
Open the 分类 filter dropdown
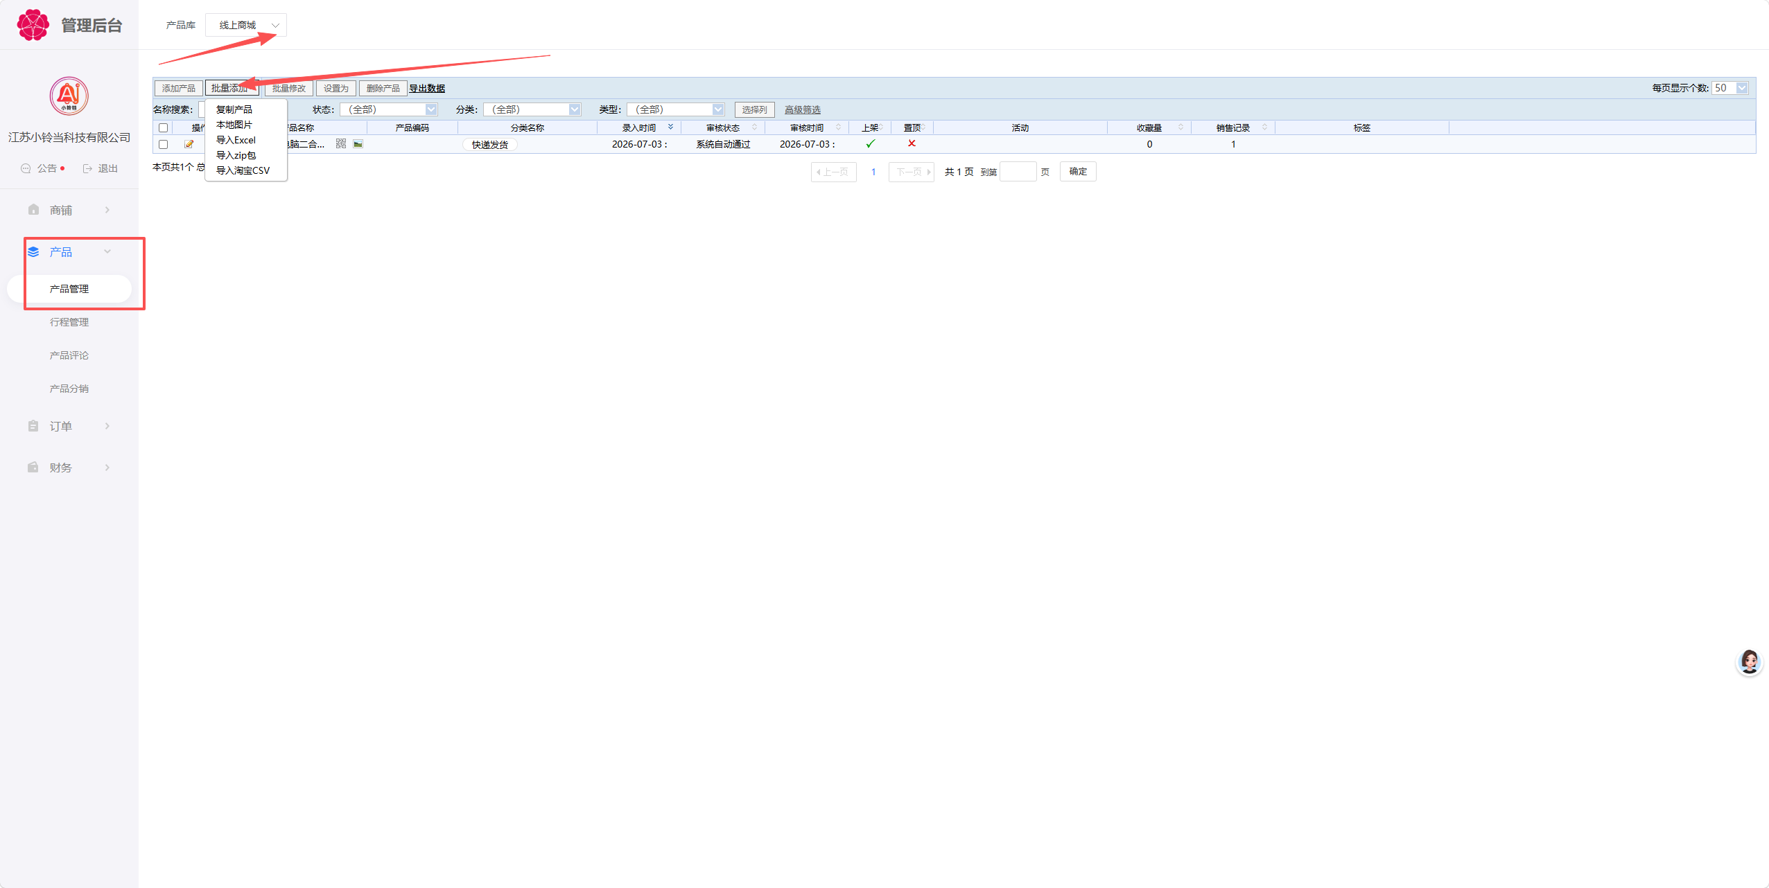point(532,109)
